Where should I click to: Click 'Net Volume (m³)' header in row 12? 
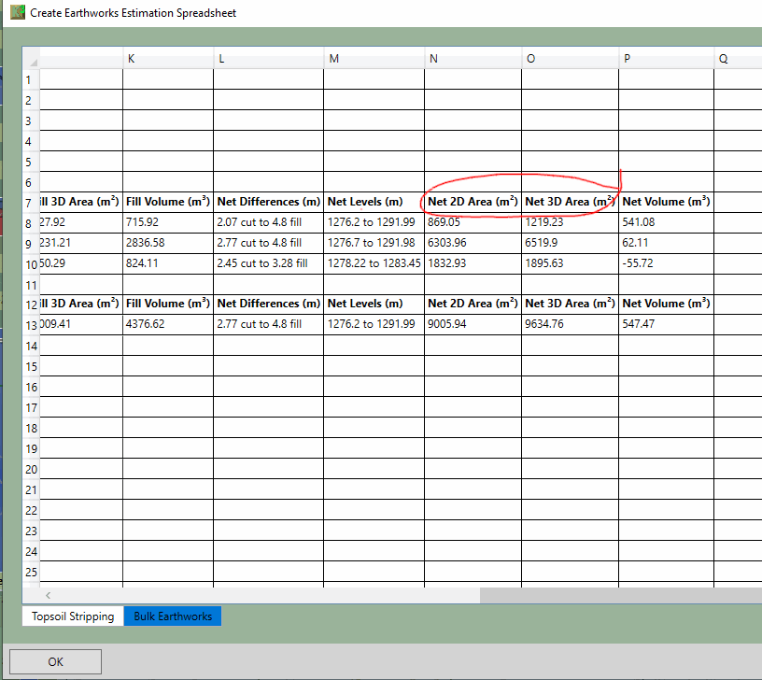pos(666,304)
